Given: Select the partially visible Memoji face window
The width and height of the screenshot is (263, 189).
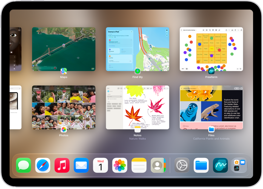Looking at the screenshot, I should tap(15, 49).
